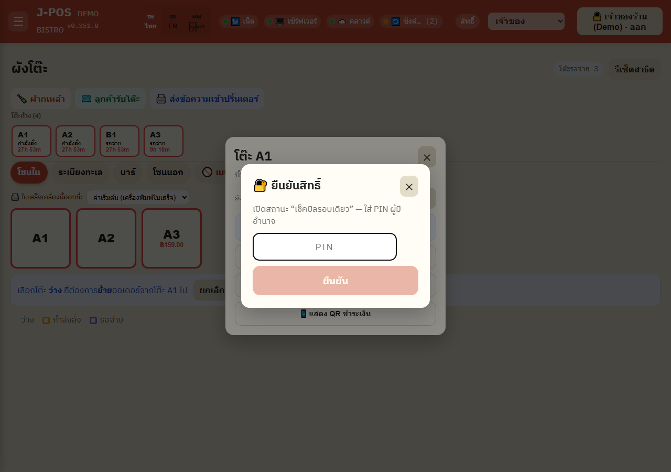Click ส่งข้อความเข้าปริ้นเตอร์ printer button

pos(207,99)
